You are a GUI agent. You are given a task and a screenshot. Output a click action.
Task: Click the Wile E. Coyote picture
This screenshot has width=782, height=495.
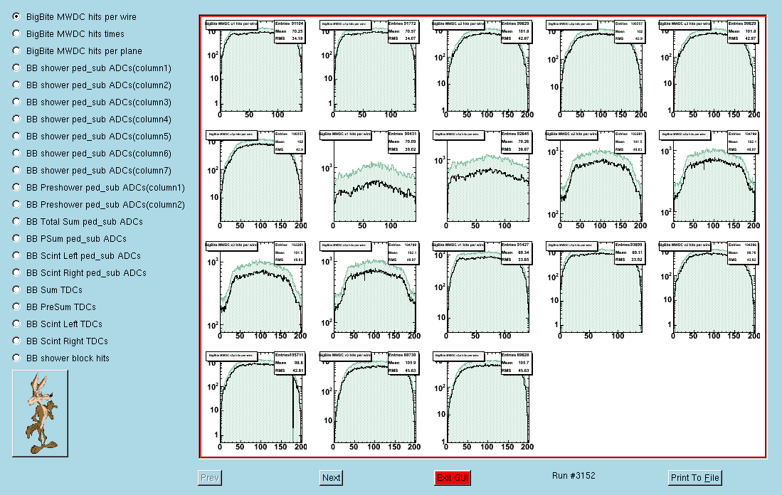click(x=40, y=413)
